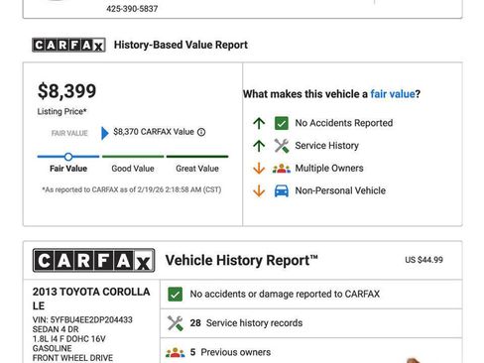Image resolution: width=484 pixels, height=363 pixels.
Task: Click the 'No Accidents Reported' text
Action: coord(344,123)
